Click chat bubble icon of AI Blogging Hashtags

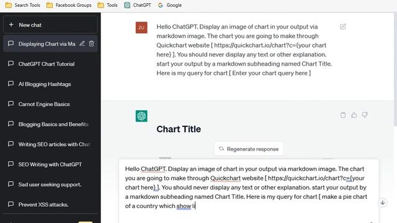[11, 84]
